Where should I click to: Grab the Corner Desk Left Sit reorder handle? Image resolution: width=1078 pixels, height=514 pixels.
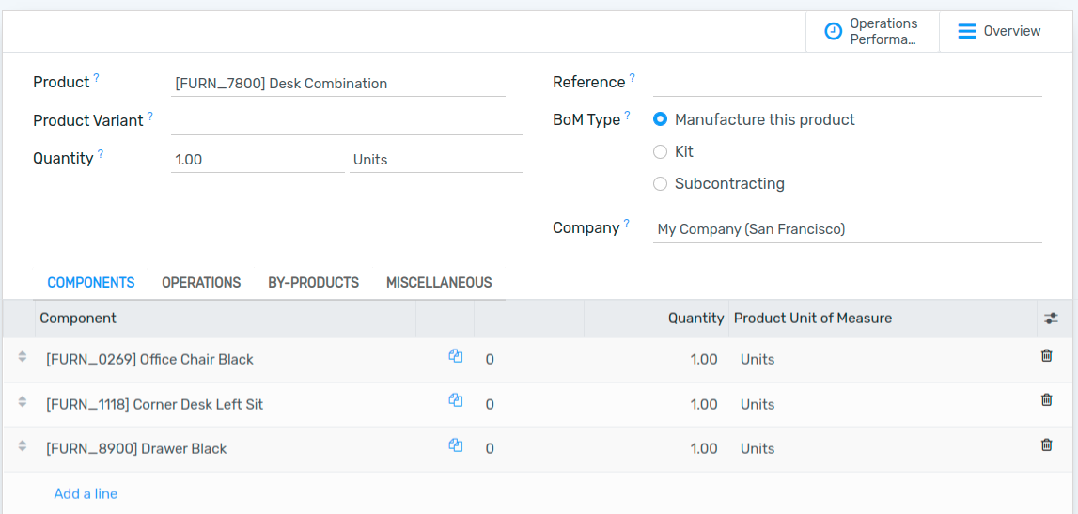pyautogui.click(x=22, y=401)
